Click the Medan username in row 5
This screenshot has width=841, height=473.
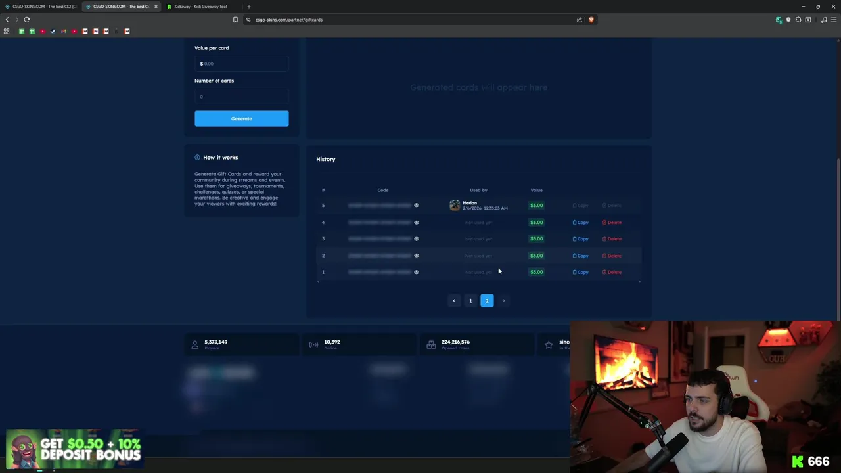click(470, 203)
